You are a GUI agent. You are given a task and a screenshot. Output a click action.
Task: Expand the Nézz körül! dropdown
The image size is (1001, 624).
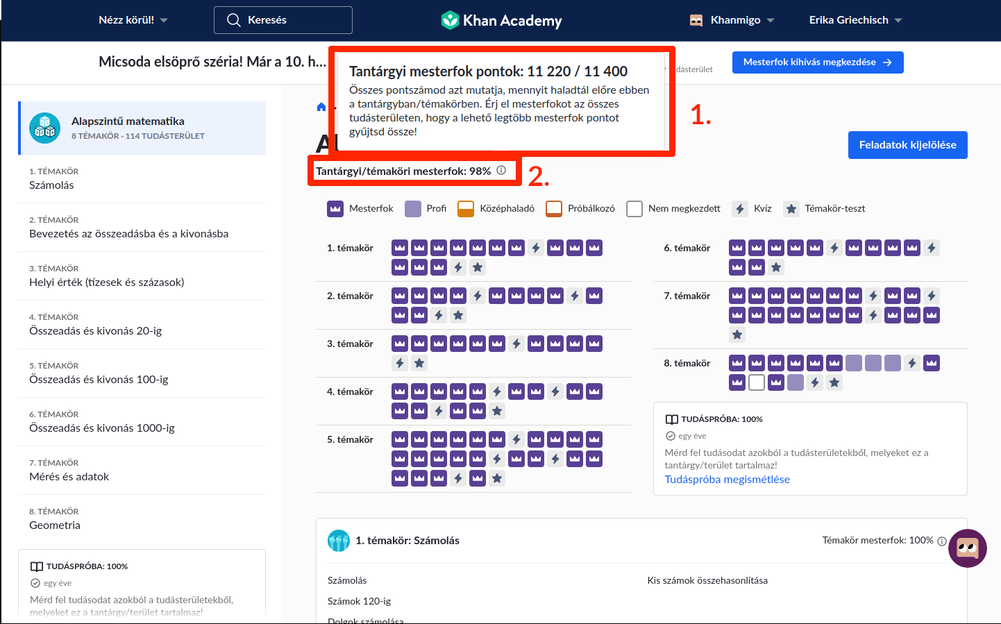pyautogui.click(x=133, y=20)
